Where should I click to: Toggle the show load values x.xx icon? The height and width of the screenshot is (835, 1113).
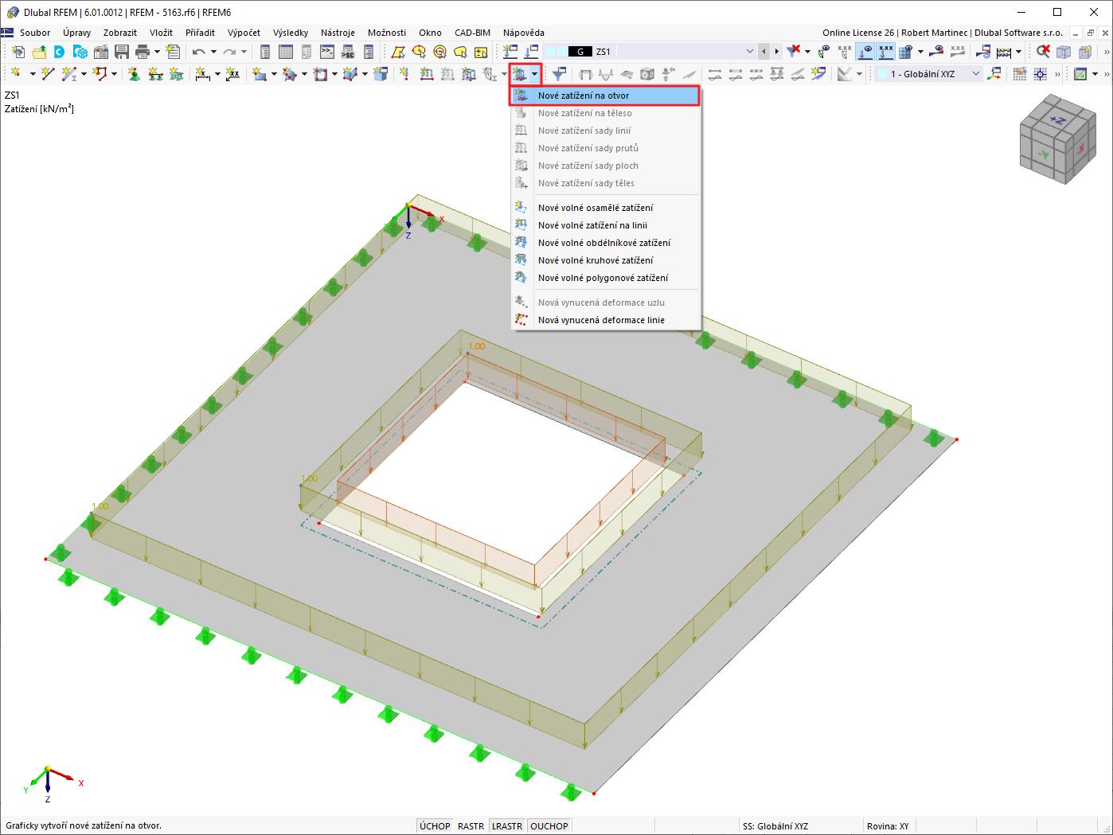pyautogui.click(x=885, y=52)
